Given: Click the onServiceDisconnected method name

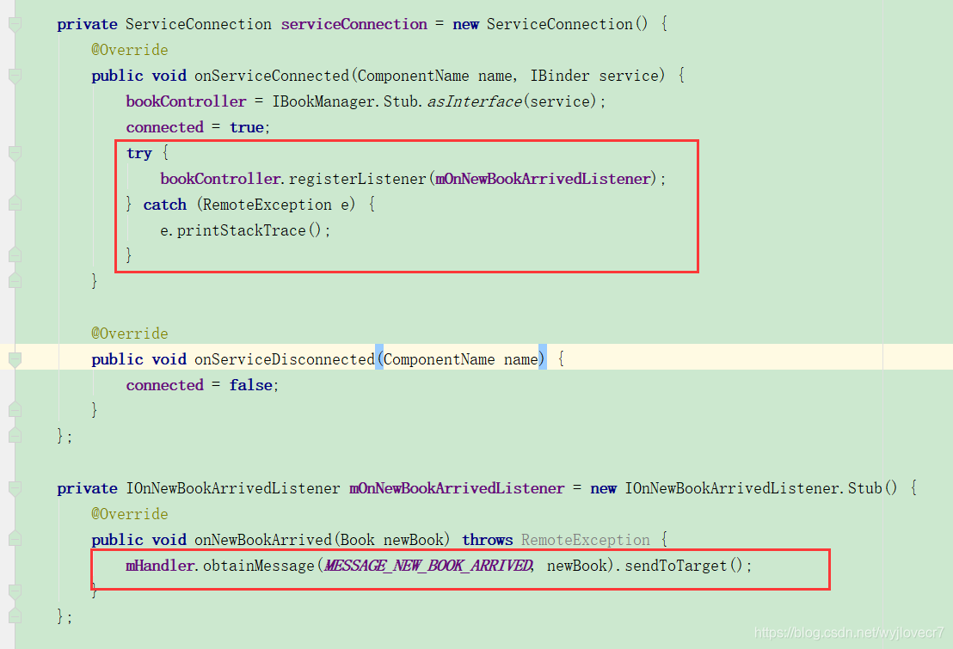Looking at the screenshot, I should tap(285, 360).
